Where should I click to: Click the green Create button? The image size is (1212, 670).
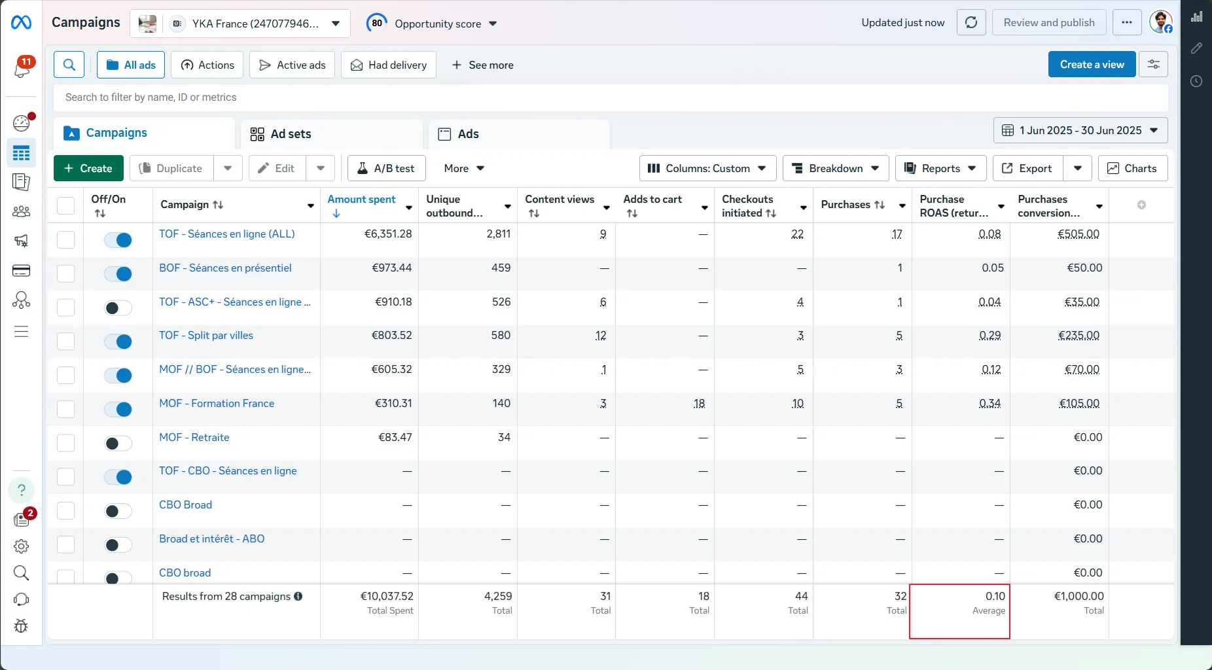click(x=88, y=168)
